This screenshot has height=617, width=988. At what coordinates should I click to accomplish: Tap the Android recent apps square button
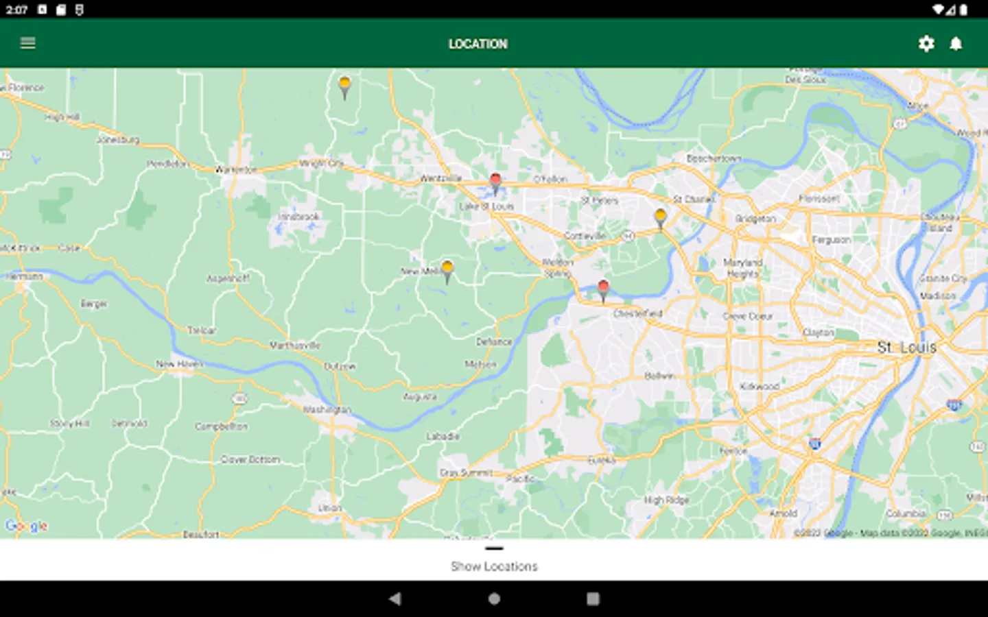(593, 598)
